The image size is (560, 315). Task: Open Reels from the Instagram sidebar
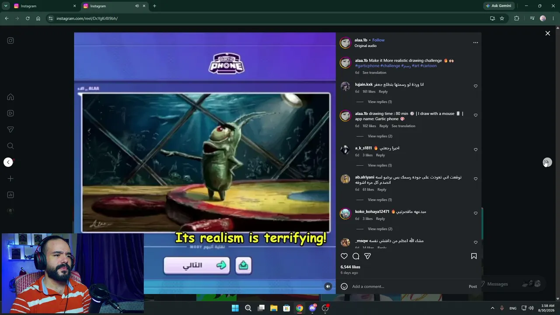coord(10,113)
